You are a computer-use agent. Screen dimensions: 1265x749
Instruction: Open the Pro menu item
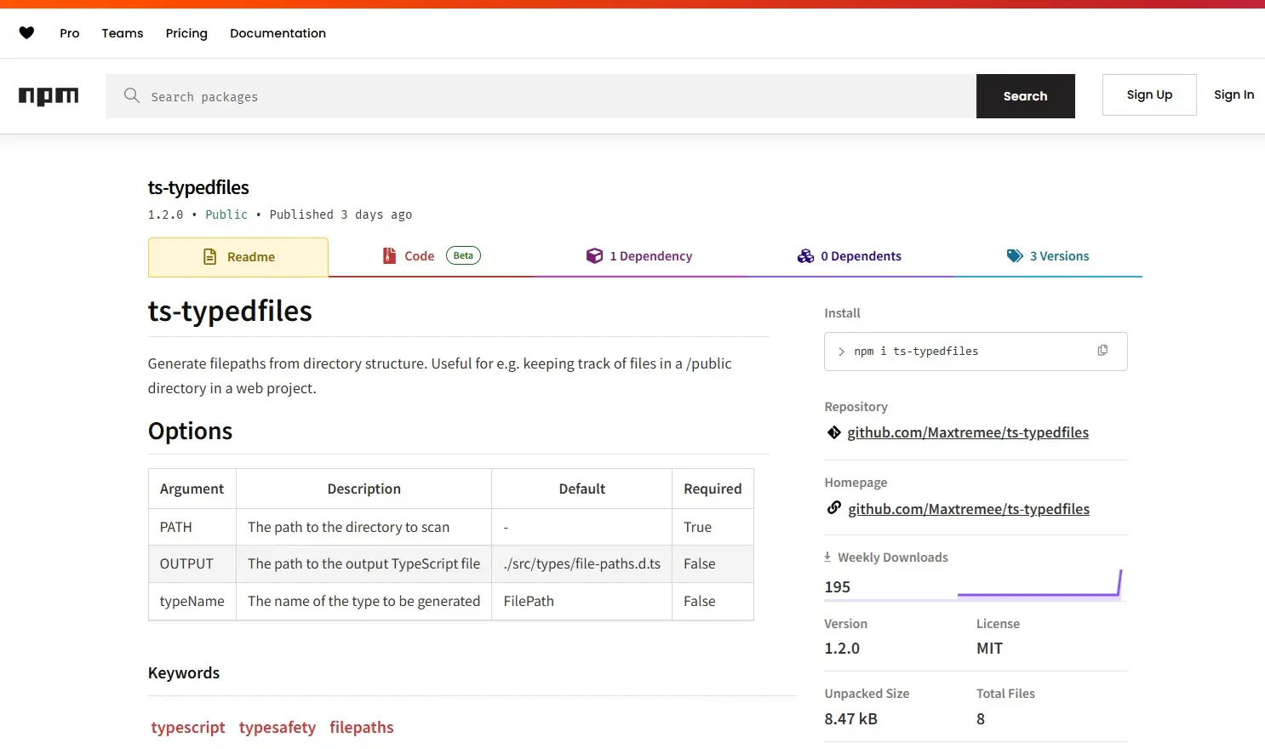point(70,33)
